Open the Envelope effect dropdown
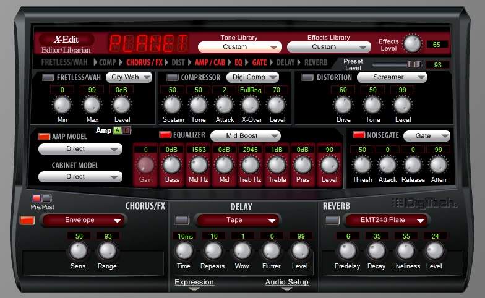The image size is (485, 298). pos(83,220)
